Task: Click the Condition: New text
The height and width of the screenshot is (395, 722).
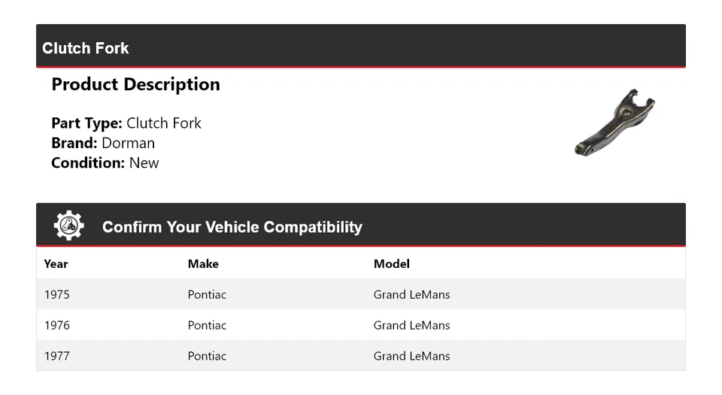Action: pyautogui.click(x=105, y=163)
